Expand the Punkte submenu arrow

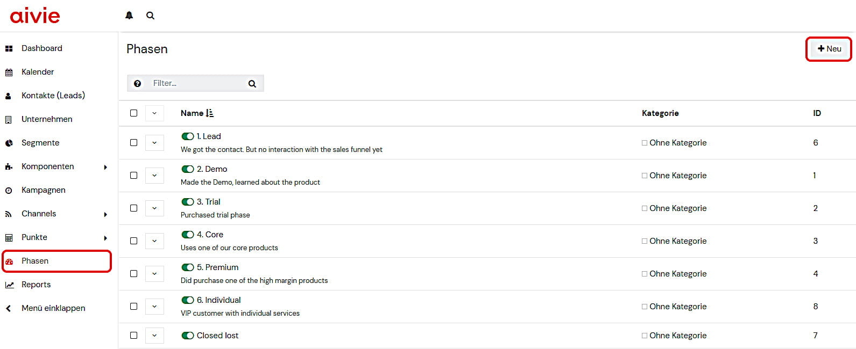coord(105,238)
